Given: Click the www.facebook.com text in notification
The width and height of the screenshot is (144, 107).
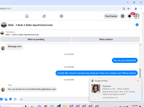Looking at the screenshot, I should click(x=110, y=98).
